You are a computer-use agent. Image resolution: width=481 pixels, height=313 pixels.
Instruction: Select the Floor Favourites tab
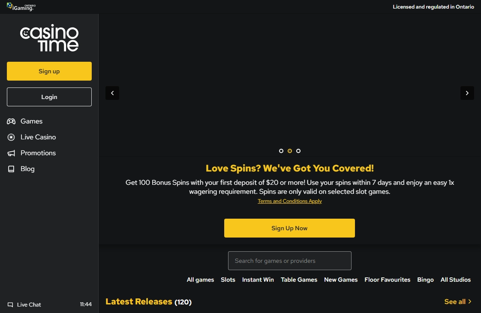coord(388,280)
